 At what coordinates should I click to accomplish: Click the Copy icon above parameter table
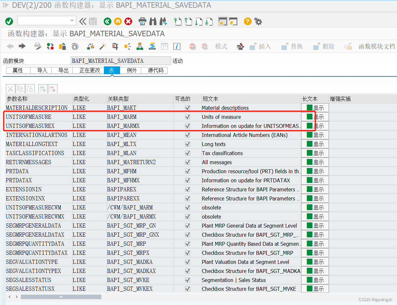(x=20, y=89)
